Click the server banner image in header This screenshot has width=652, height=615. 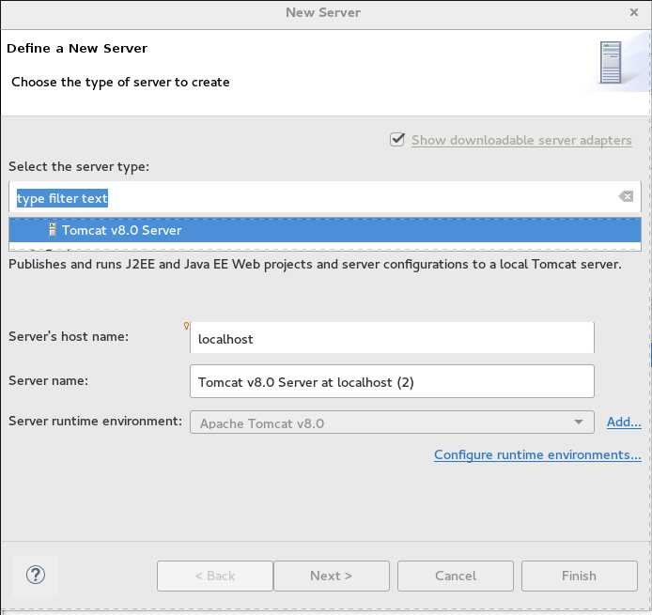611,62
